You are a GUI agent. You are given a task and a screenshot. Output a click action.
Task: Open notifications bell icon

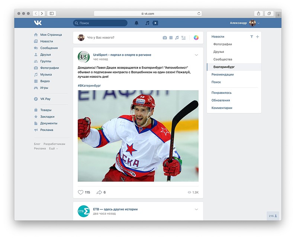coord(136,23)
